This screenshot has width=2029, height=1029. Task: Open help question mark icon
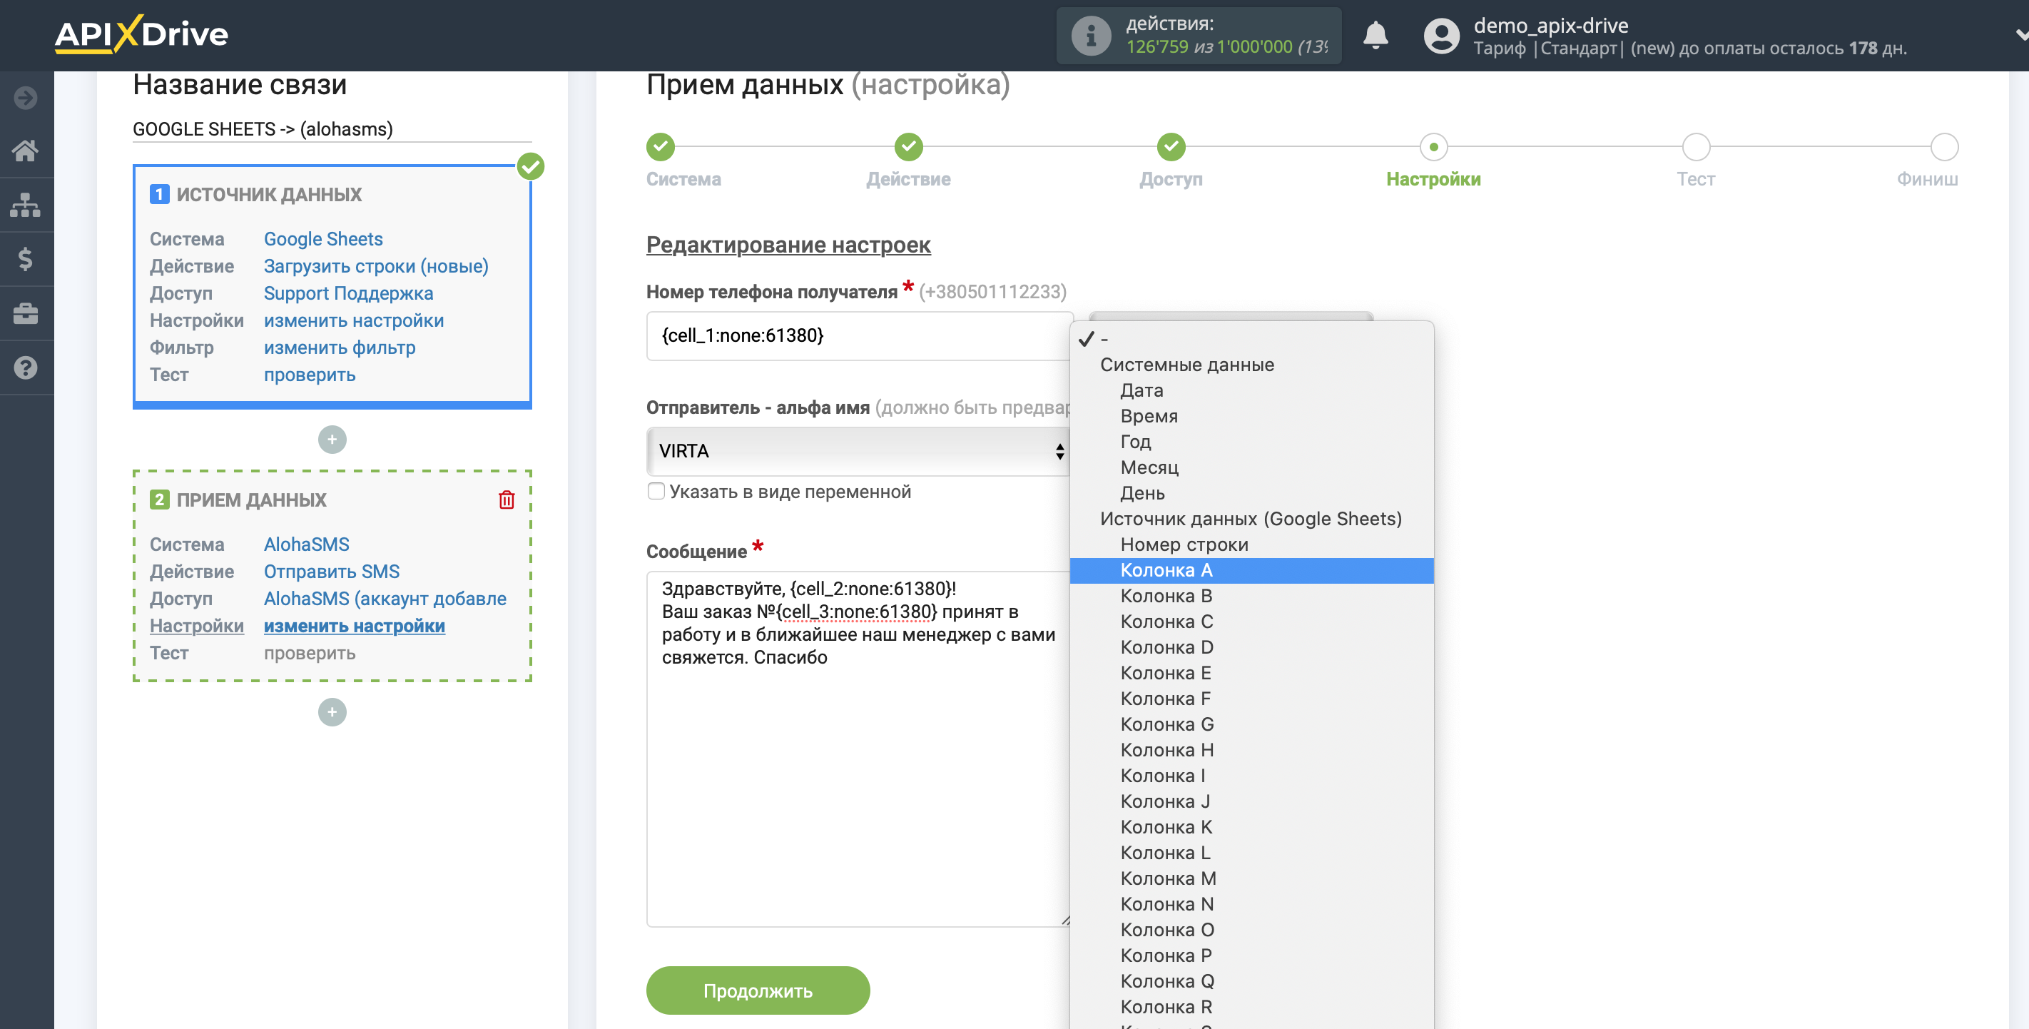pyautogui.click(x=26, y=368)
